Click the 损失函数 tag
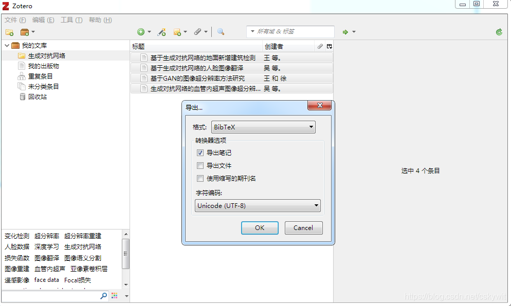511x306 pixels. pyautogui.click(x=17, y=258)
